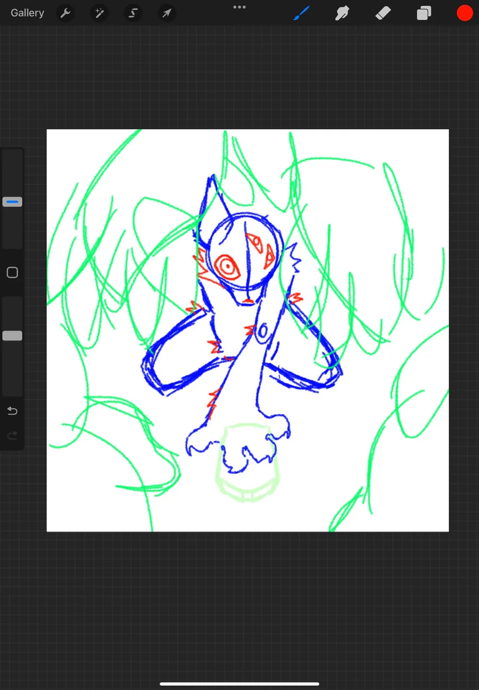The width and height of the screenshot is (479, 690).
Task: Open the Gallery view
Action: point(27,13)
